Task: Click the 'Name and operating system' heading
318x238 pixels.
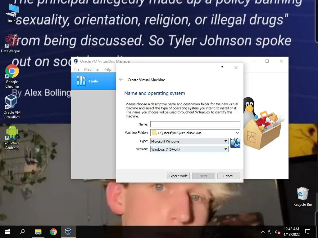Action: point(155,93)
